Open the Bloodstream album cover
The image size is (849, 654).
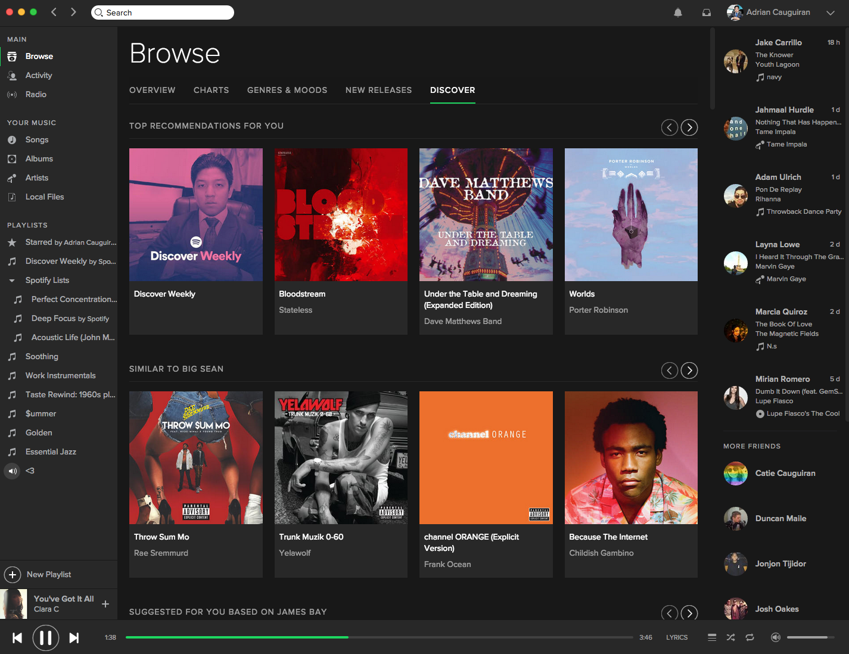click(341, 214)
